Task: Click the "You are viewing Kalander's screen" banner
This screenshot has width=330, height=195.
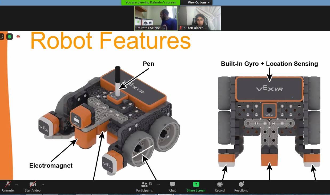Action: pos(151,2)
